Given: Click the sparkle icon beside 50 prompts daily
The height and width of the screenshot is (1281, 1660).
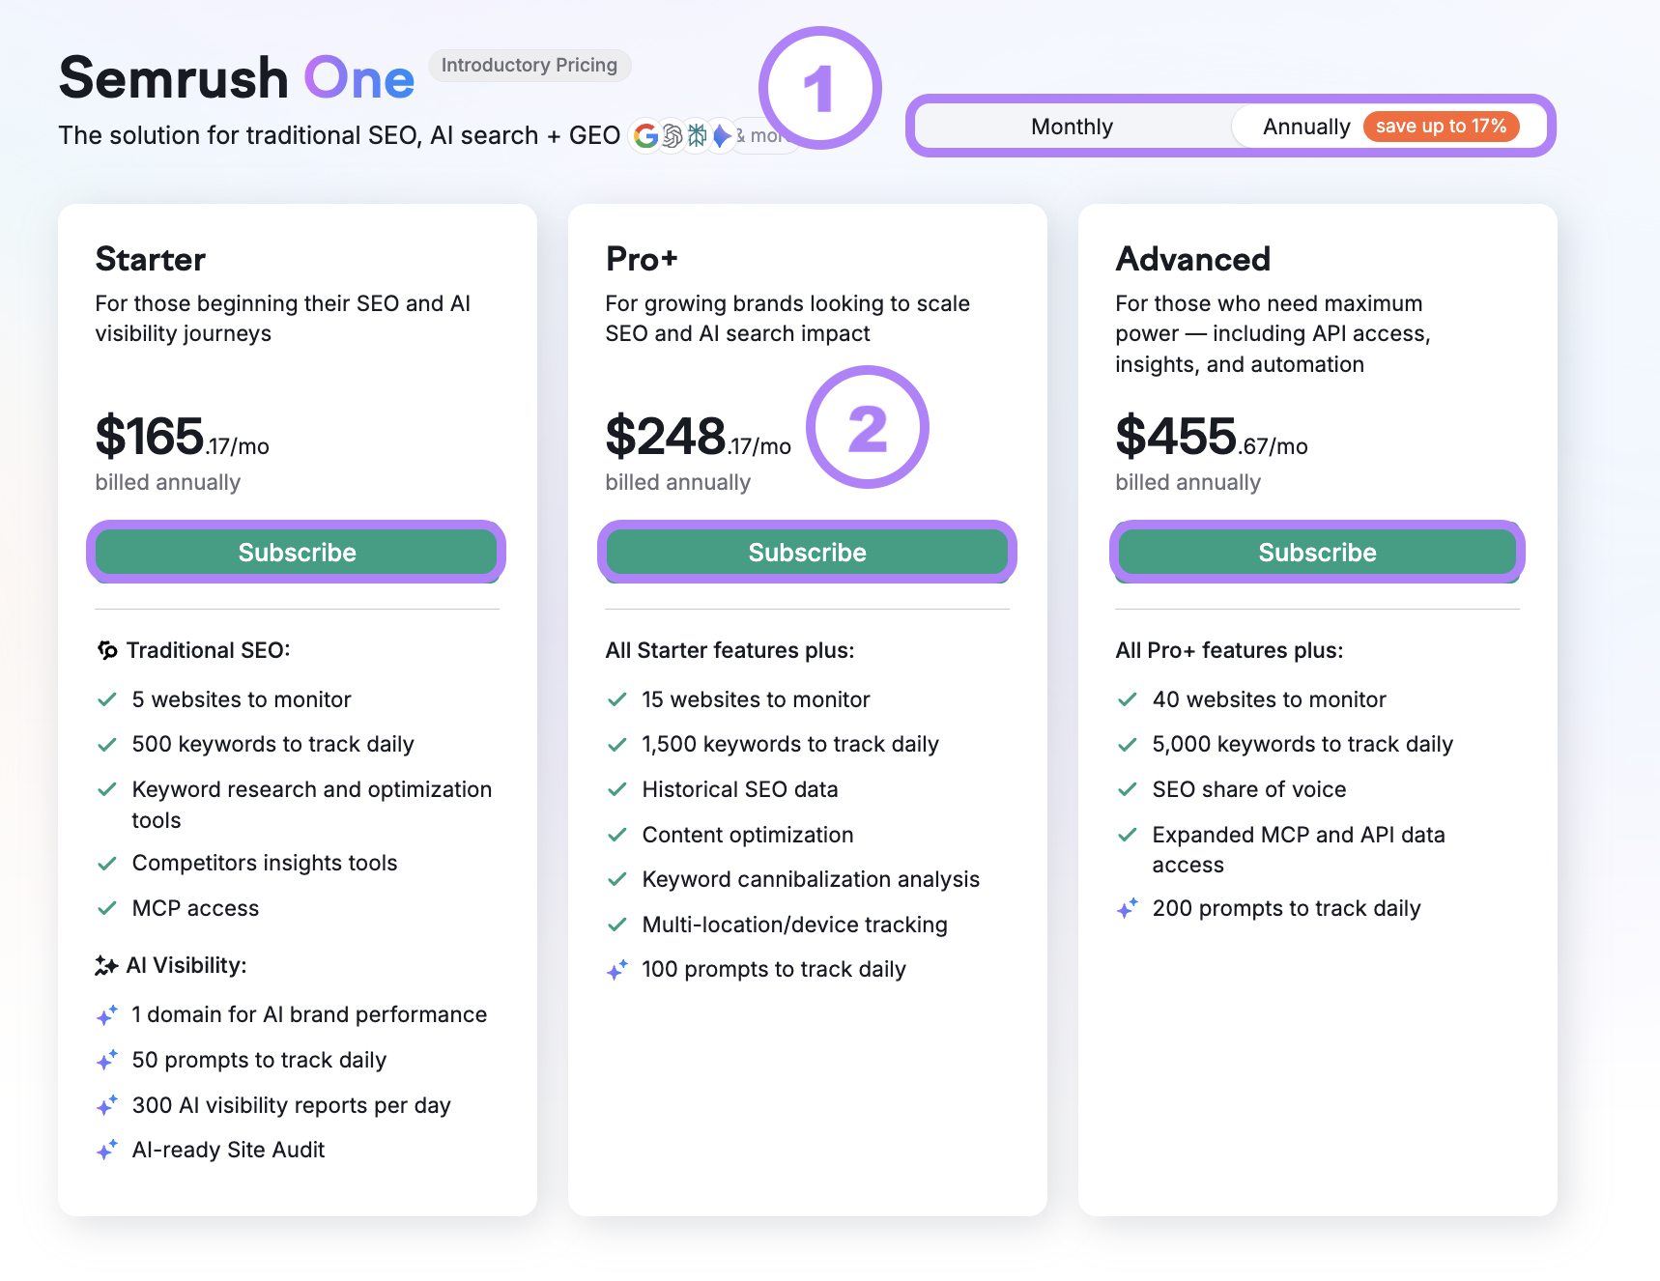Looking at the screenshot, I should (x=107, y=1060).
